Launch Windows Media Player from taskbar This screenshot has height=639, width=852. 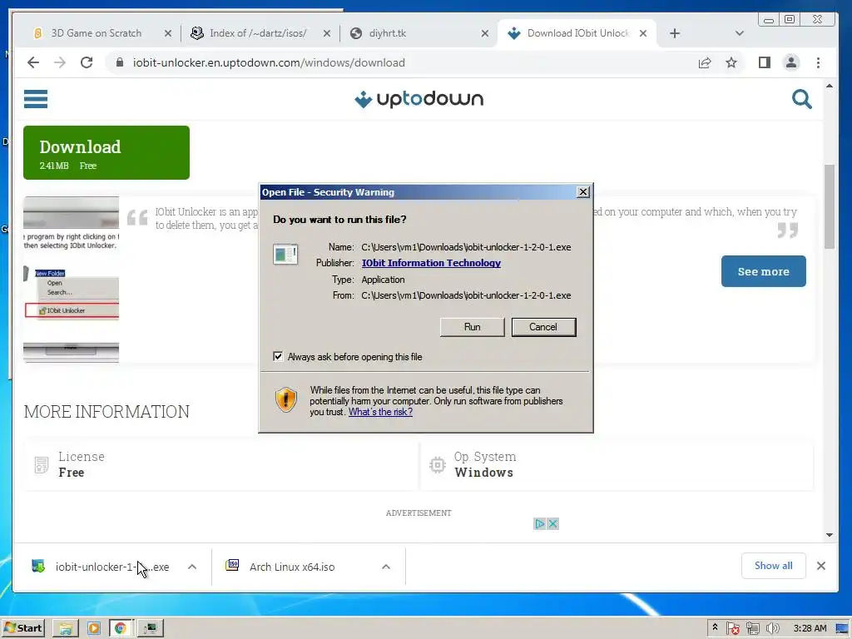[x=93, y=628]
